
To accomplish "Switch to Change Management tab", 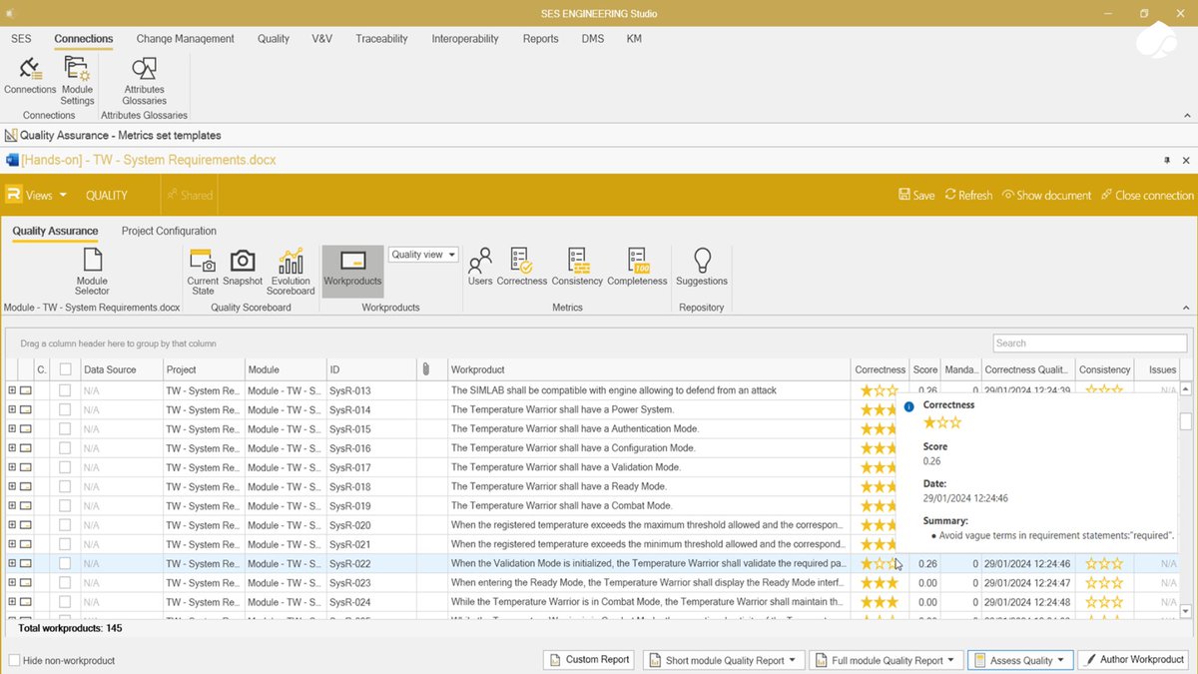I will click(185, 39).
